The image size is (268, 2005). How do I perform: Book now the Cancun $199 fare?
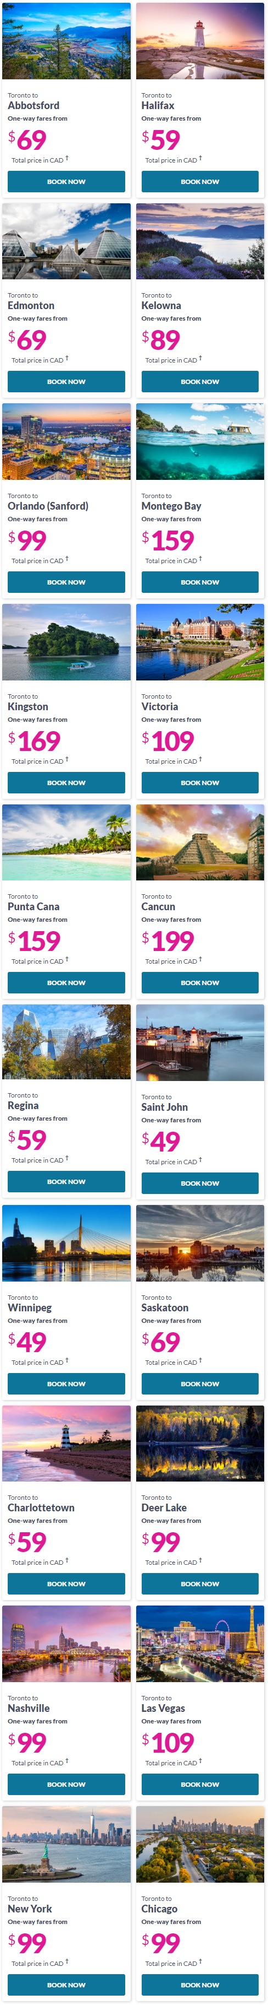point(200,983)
